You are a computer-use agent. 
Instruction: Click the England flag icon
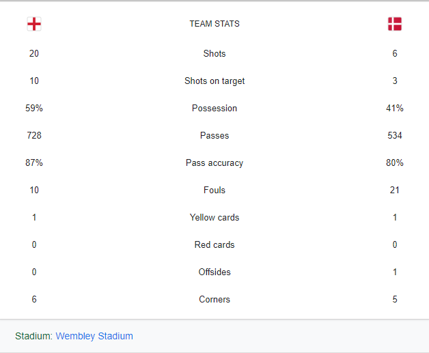[x=34, y=24]
